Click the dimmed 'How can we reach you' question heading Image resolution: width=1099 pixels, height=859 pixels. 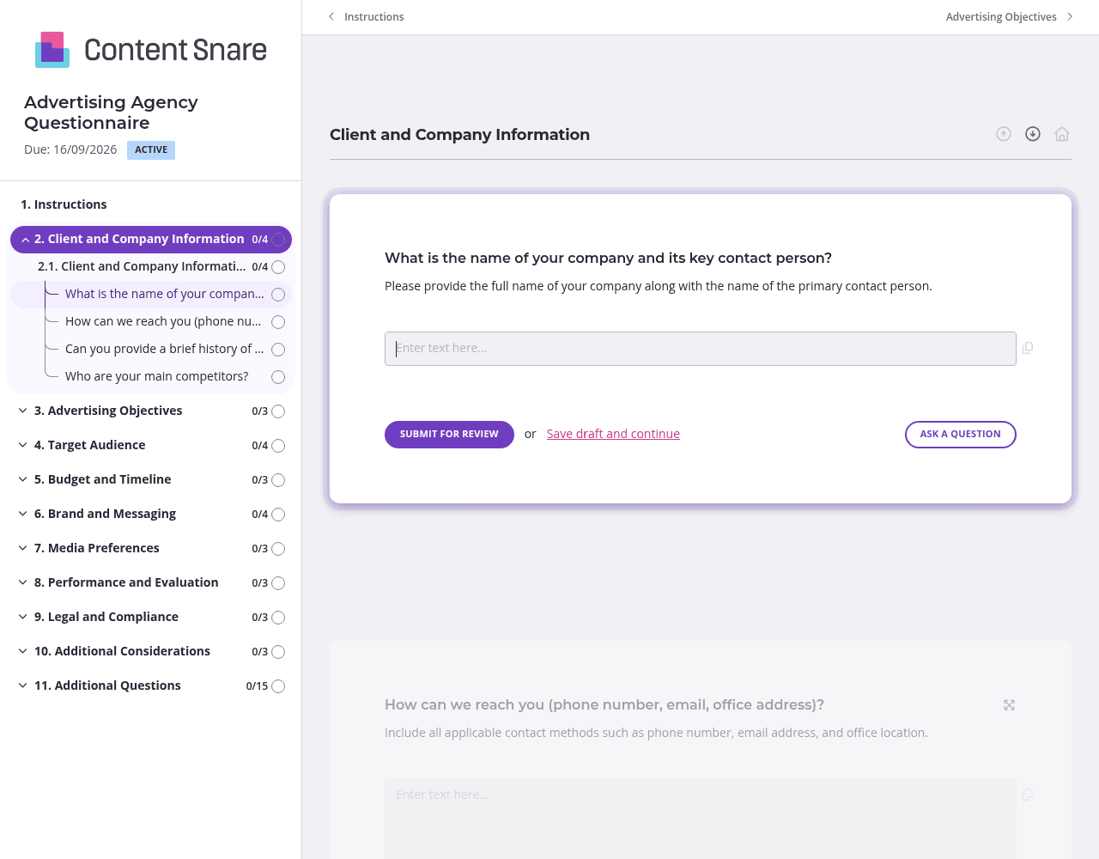click(604, 705)
